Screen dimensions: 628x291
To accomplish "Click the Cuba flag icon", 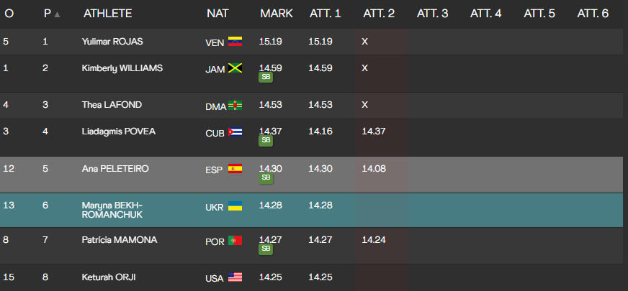I will click(235, 131).
